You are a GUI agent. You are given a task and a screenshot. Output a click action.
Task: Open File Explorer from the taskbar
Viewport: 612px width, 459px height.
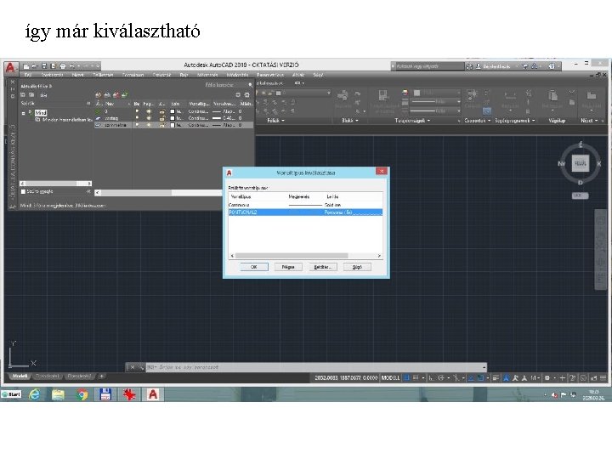(58, 394)
